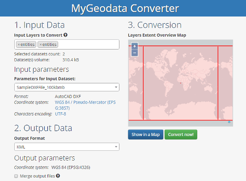Click the blue attribution dot on map
The height and width of the screenshot is (181, 246).
pyautogui.click(x=229, y=122)
